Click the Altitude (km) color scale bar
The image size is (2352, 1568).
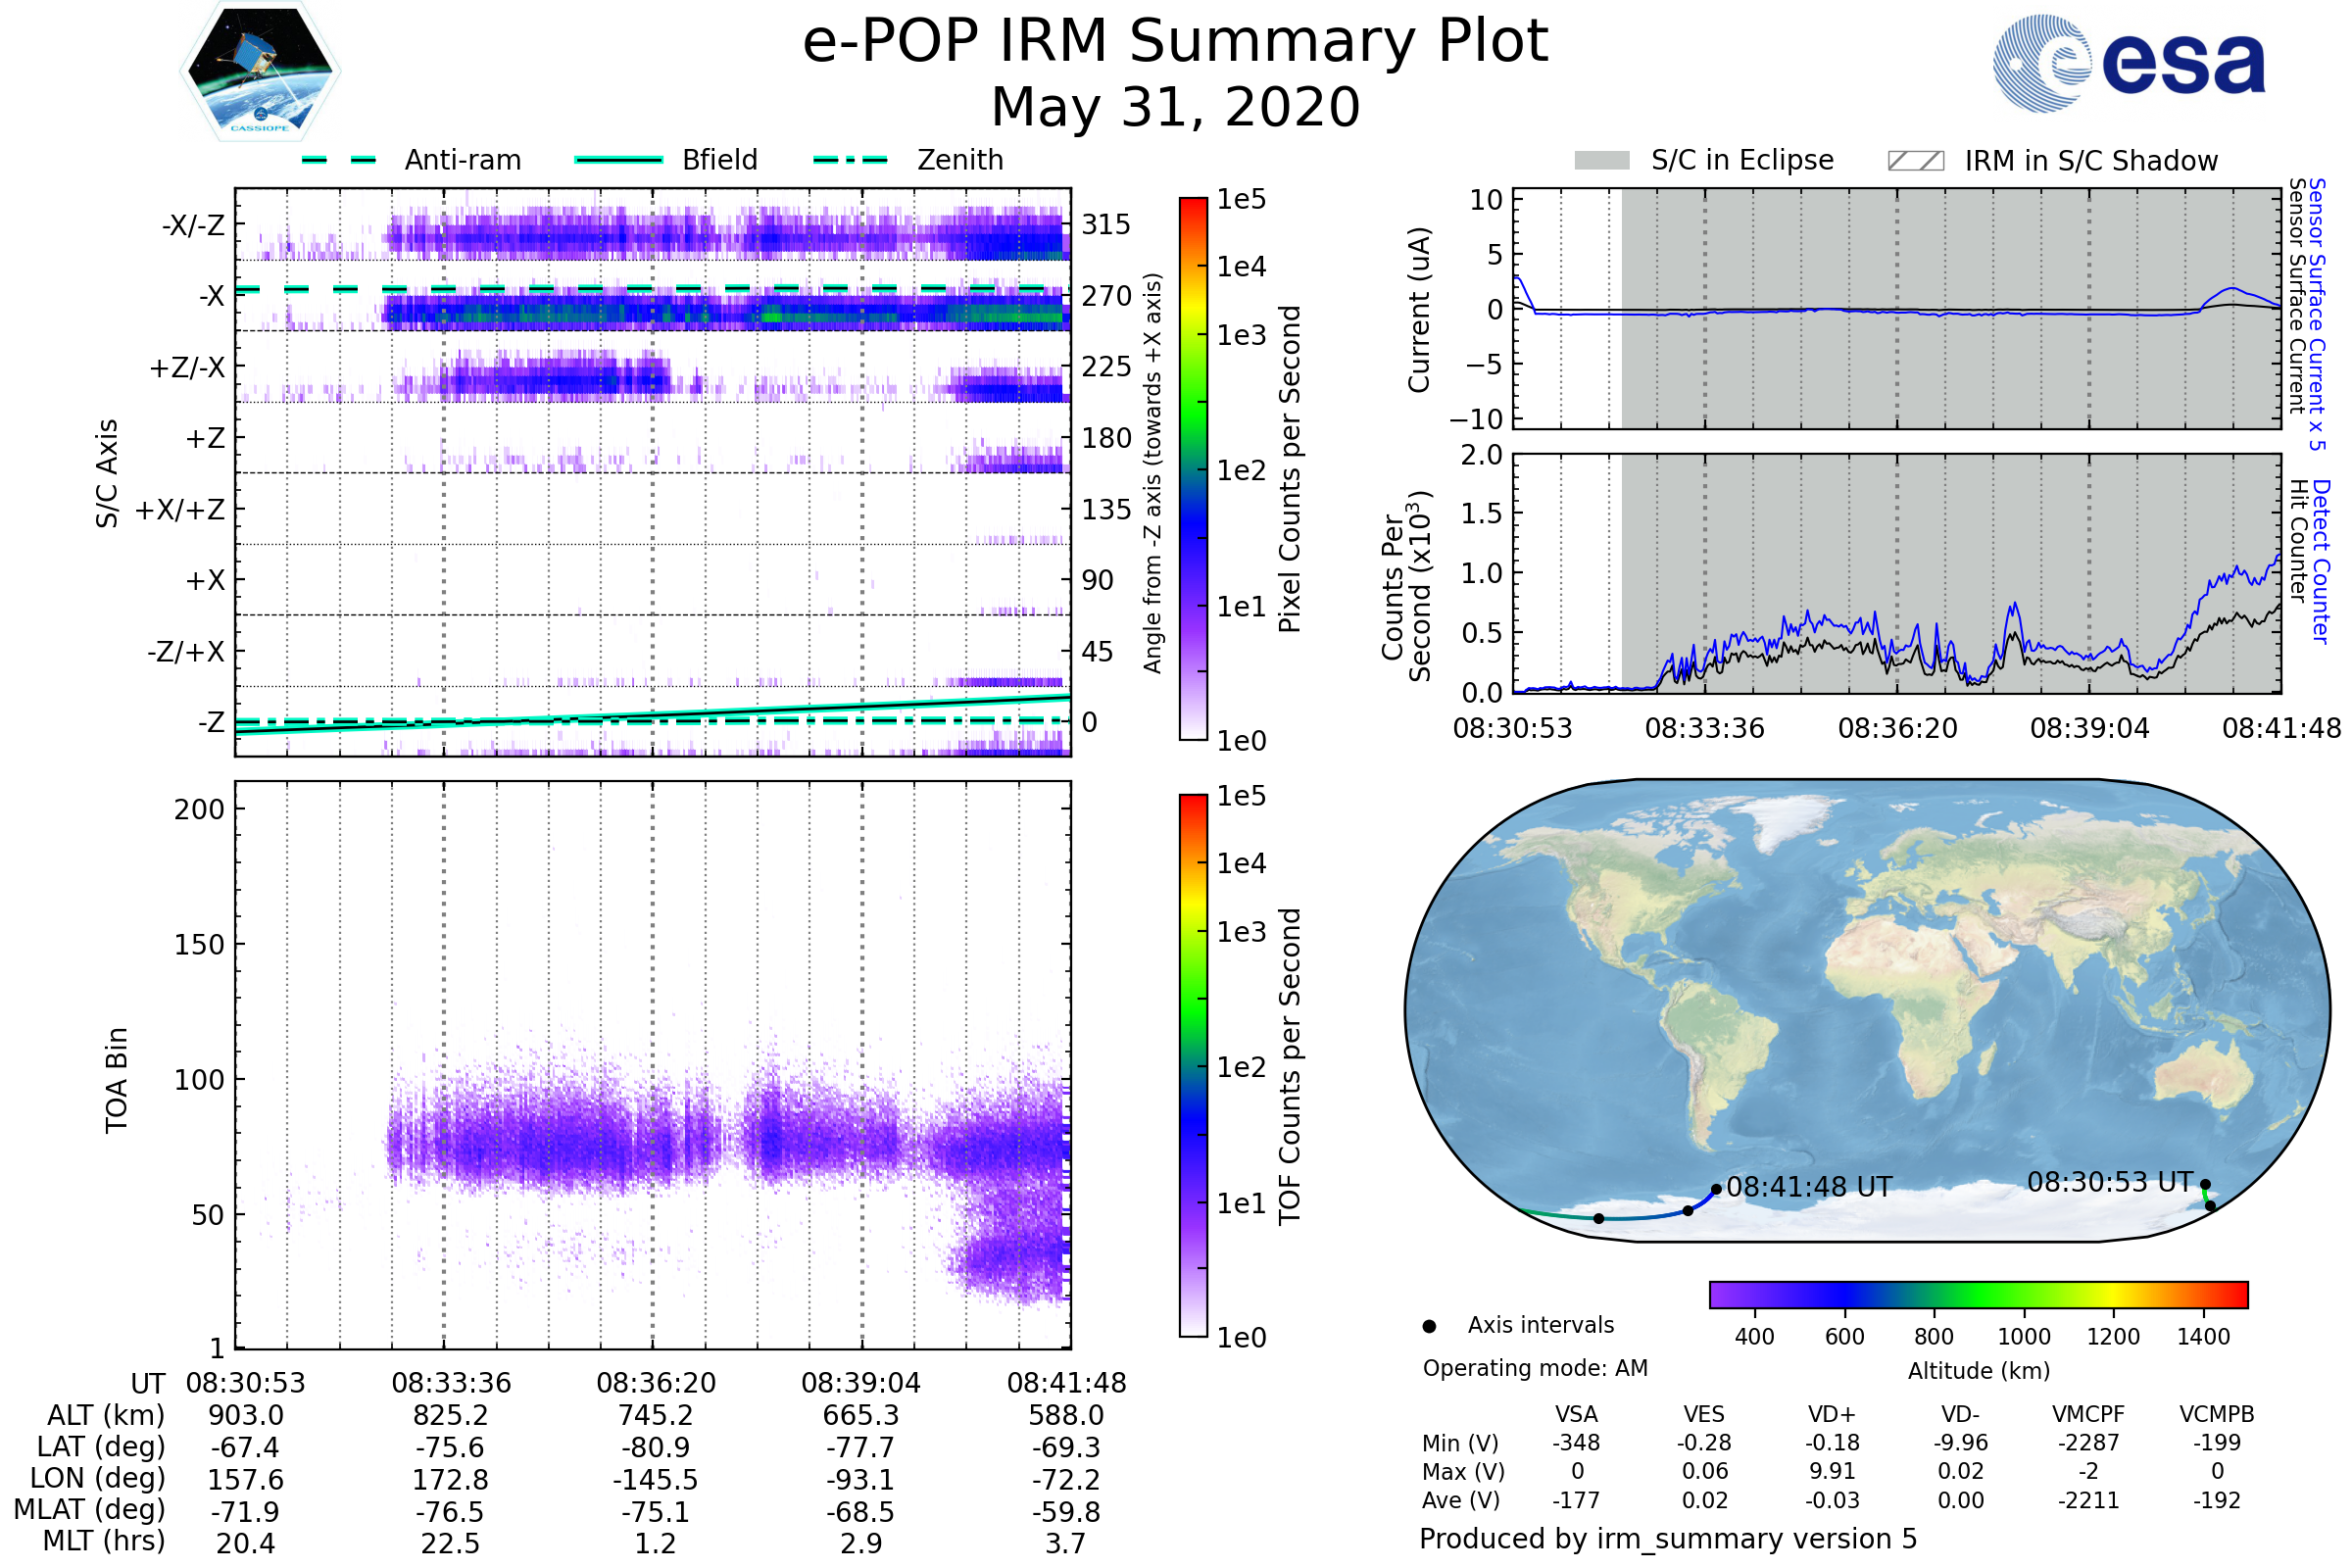tap(1978, 1294)
